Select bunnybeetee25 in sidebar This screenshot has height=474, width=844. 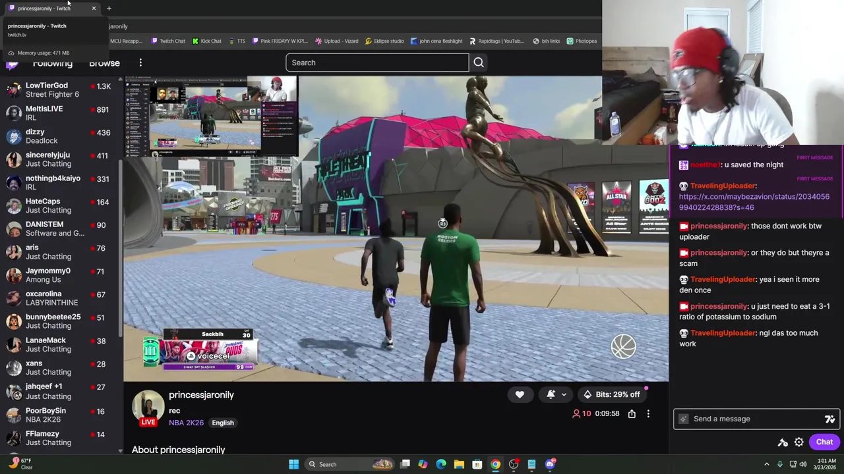click(61, 321)
